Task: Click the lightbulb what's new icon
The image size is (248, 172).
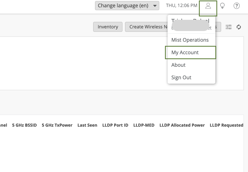Action: [222, 6]
